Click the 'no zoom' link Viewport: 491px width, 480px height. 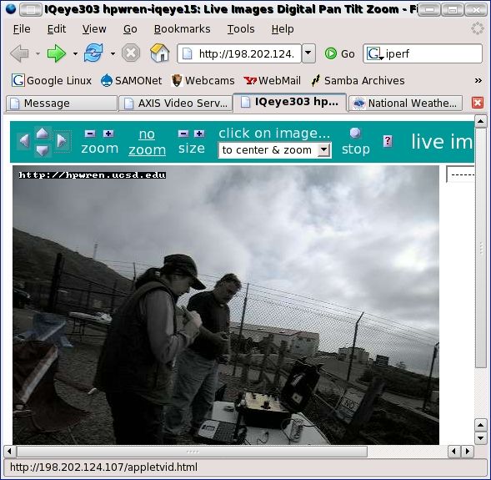[147, 142]
